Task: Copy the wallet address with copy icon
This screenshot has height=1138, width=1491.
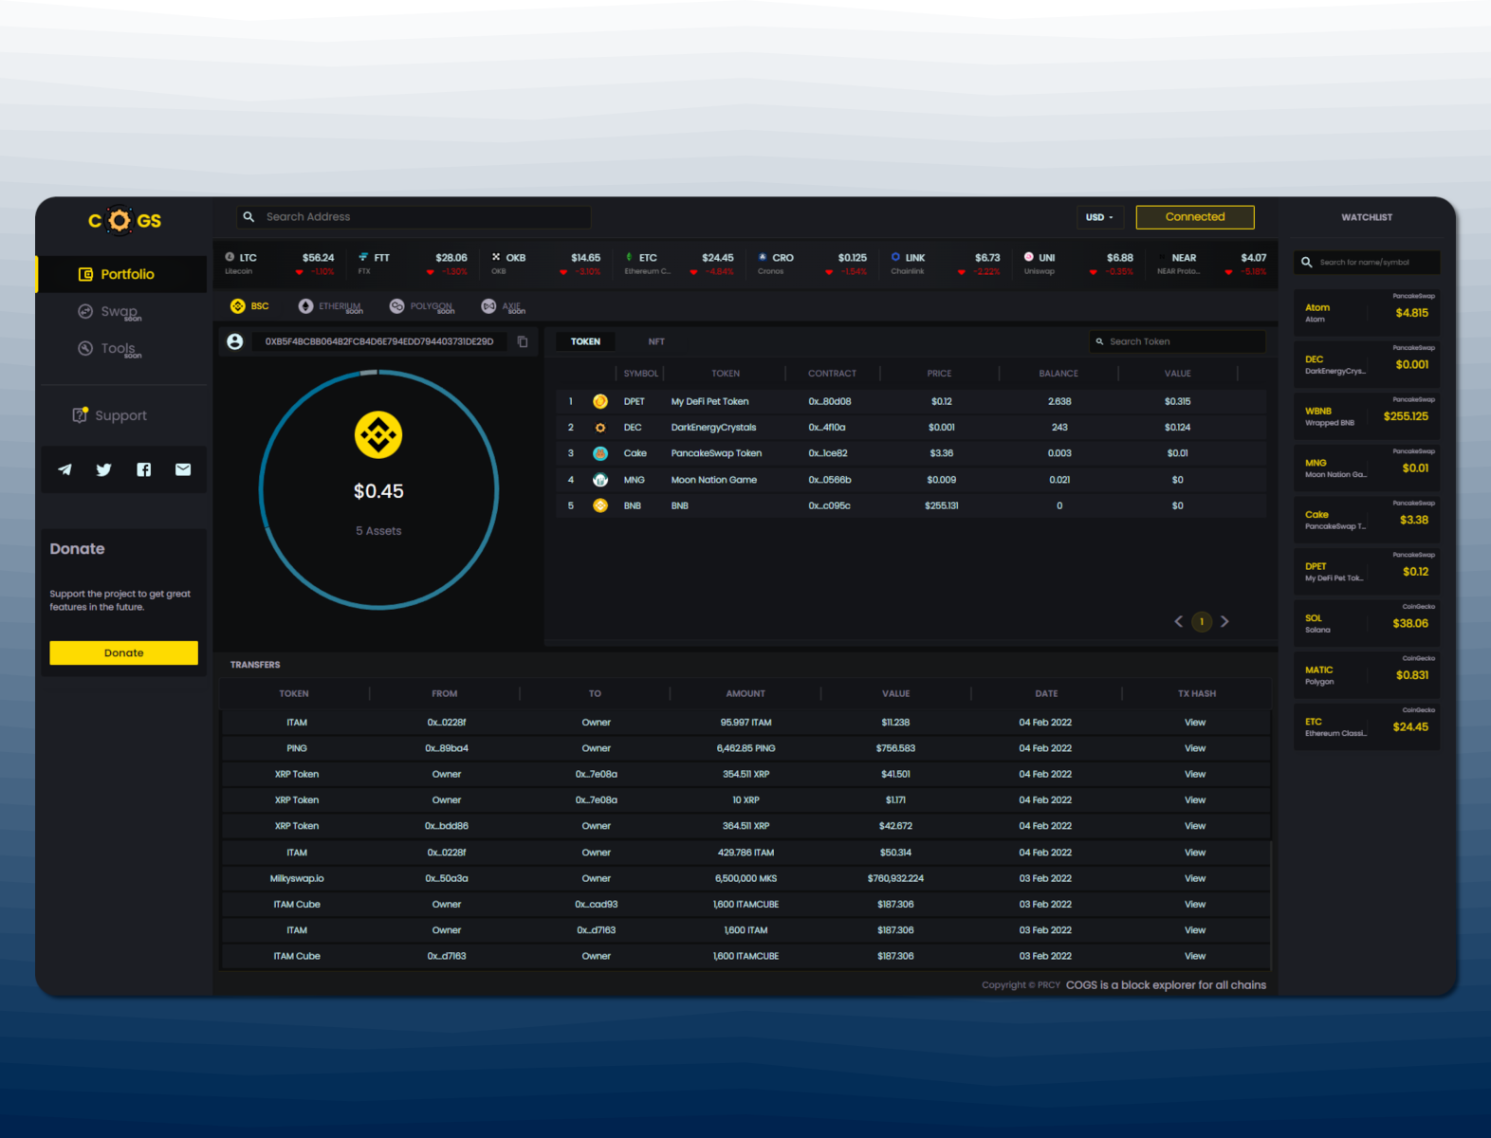Action: pyautogui.click(x=523, y=341)
